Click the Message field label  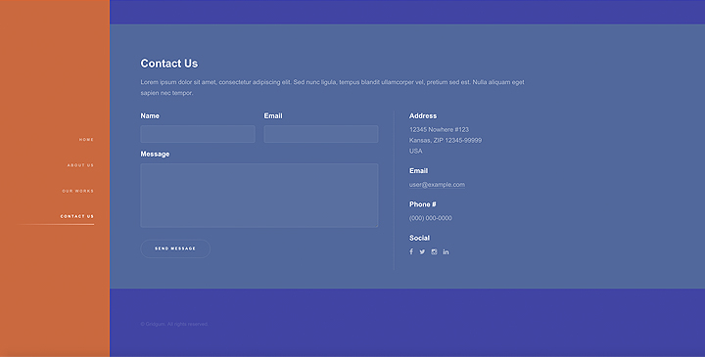tap(155, 154)
